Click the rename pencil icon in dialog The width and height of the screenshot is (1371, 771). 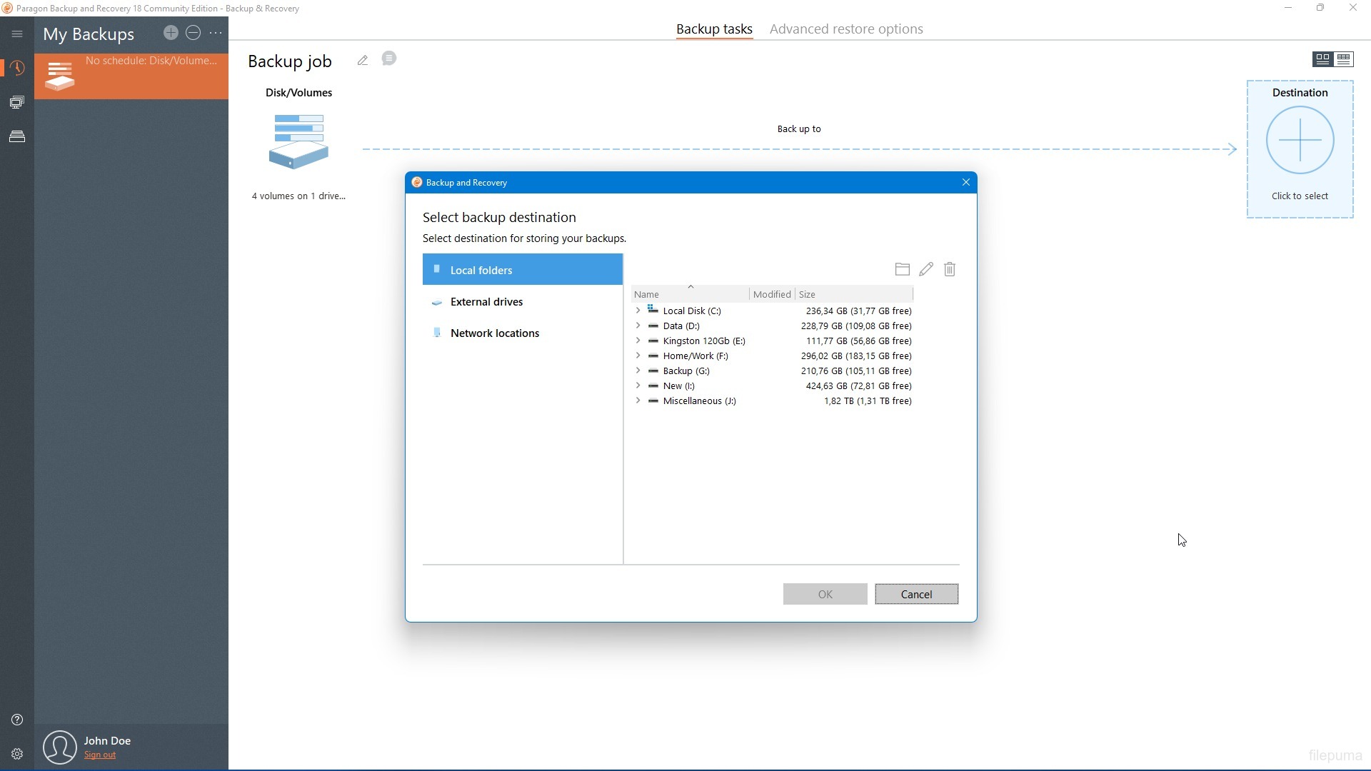pos(926,269)
